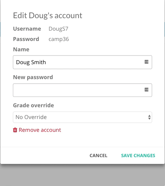Click the Edit Doug's account heading
The image size is (165, 186).
point(47,16)
